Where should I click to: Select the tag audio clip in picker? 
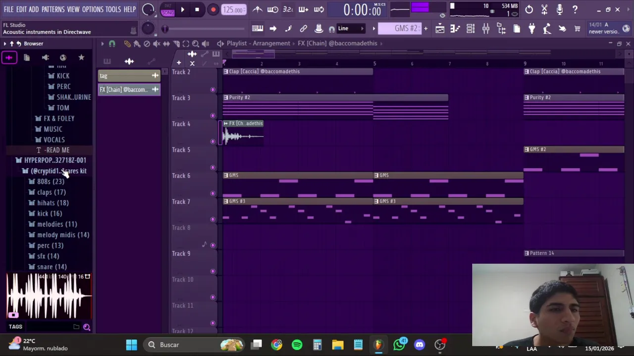point(129,76)
